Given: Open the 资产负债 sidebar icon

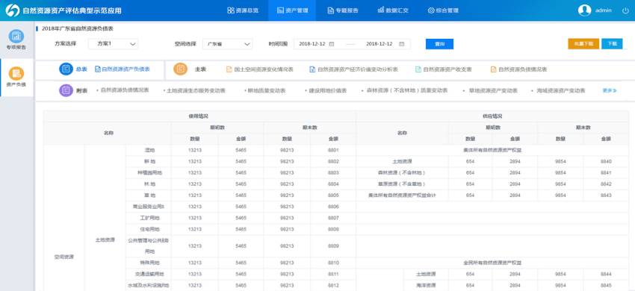Looking at the screenshot, I should 16,73.
